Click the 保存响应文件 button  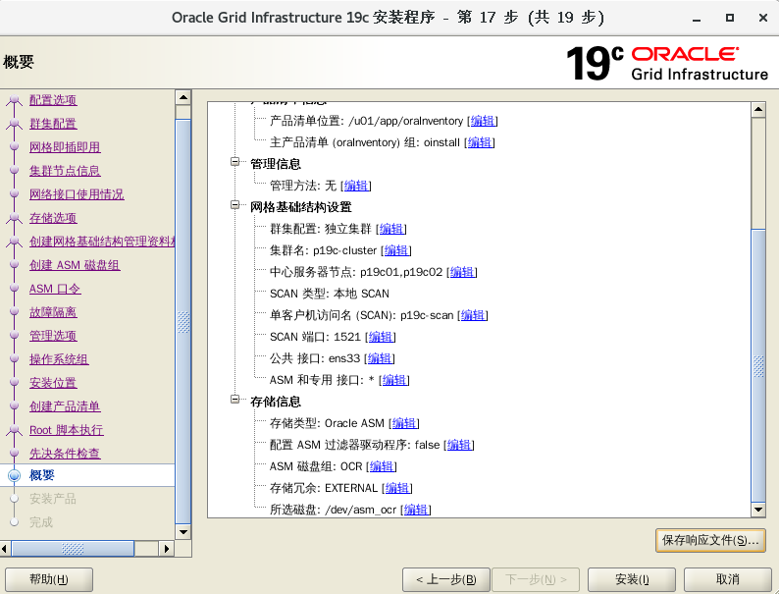[x=710, y=540]
